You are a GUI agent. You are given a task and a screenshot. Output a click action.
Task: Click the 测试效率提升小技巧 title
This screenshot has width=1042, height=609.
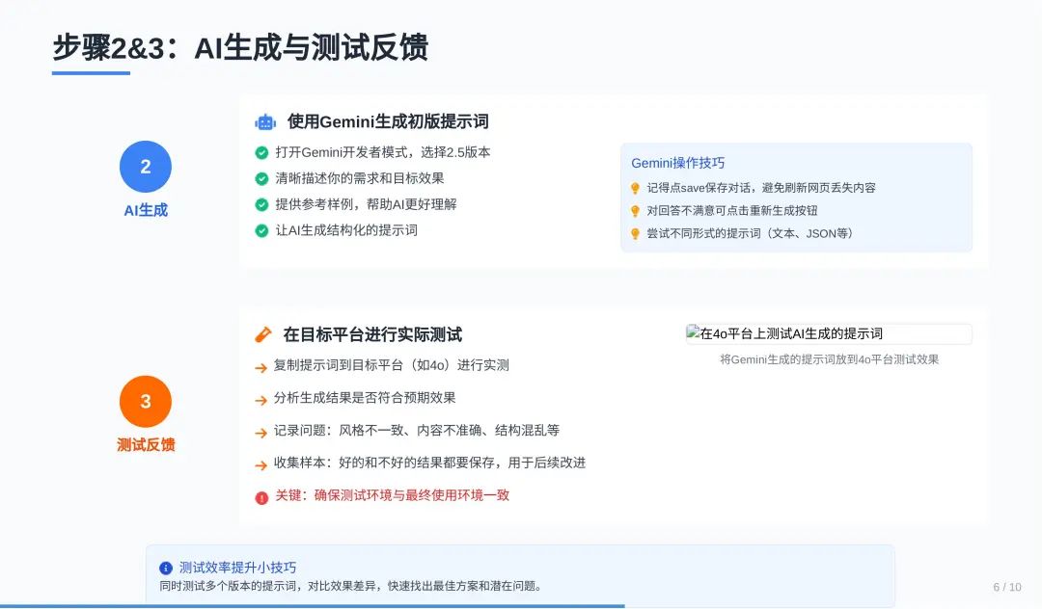238,568
